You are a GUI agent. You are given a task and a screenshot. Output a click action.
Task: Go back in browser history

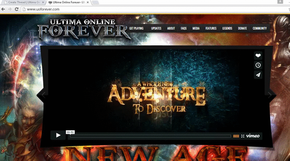[x=3, y=9]
